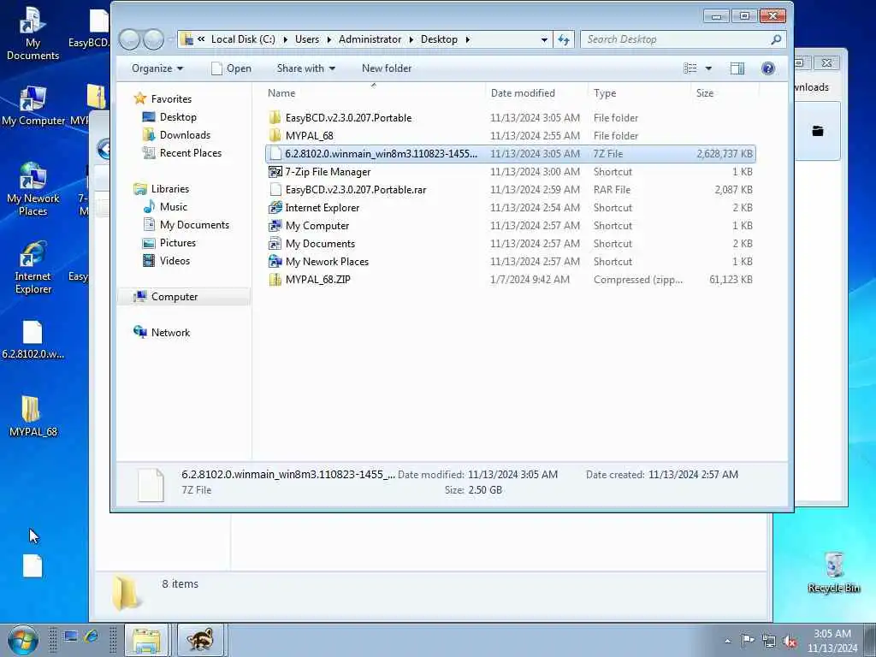Click the Open toolbar button
This screenshot has height=657, width=876.
pyautogui.click(x=231, y=68)
